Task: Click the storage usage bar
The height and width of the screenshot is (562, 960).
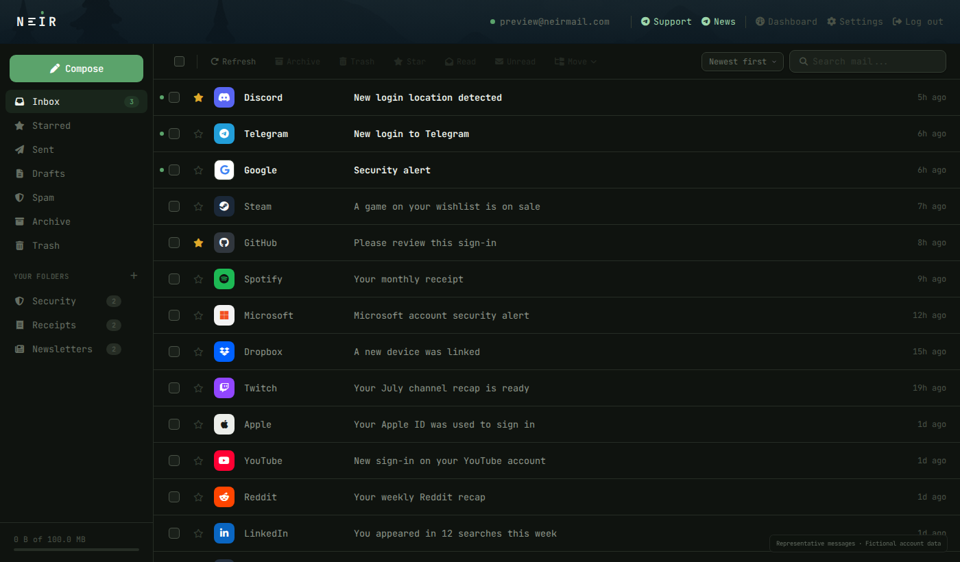Action: pos(76,549)
